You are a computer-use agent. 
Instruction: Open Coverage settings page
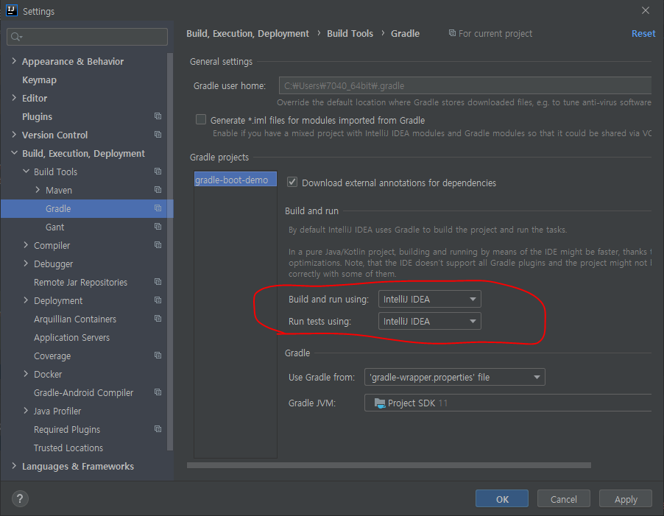[52, 356]
